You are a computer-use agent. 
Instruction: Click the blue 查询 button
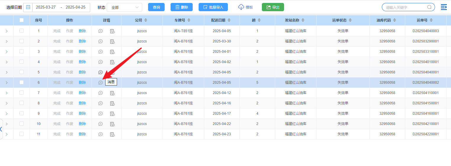click(x=156, y=7)
